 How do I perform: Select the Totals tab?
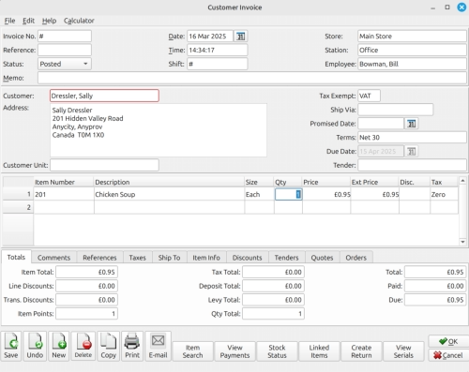pos(16,257)
